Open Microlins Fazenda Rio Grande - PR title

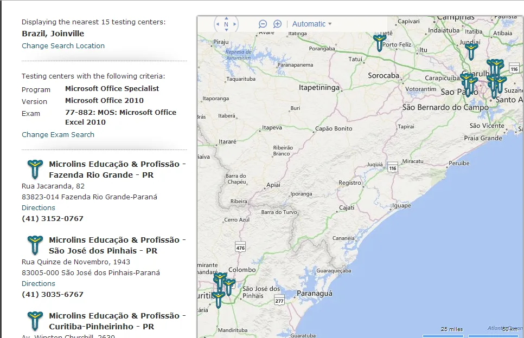click(x=117, y=170)
